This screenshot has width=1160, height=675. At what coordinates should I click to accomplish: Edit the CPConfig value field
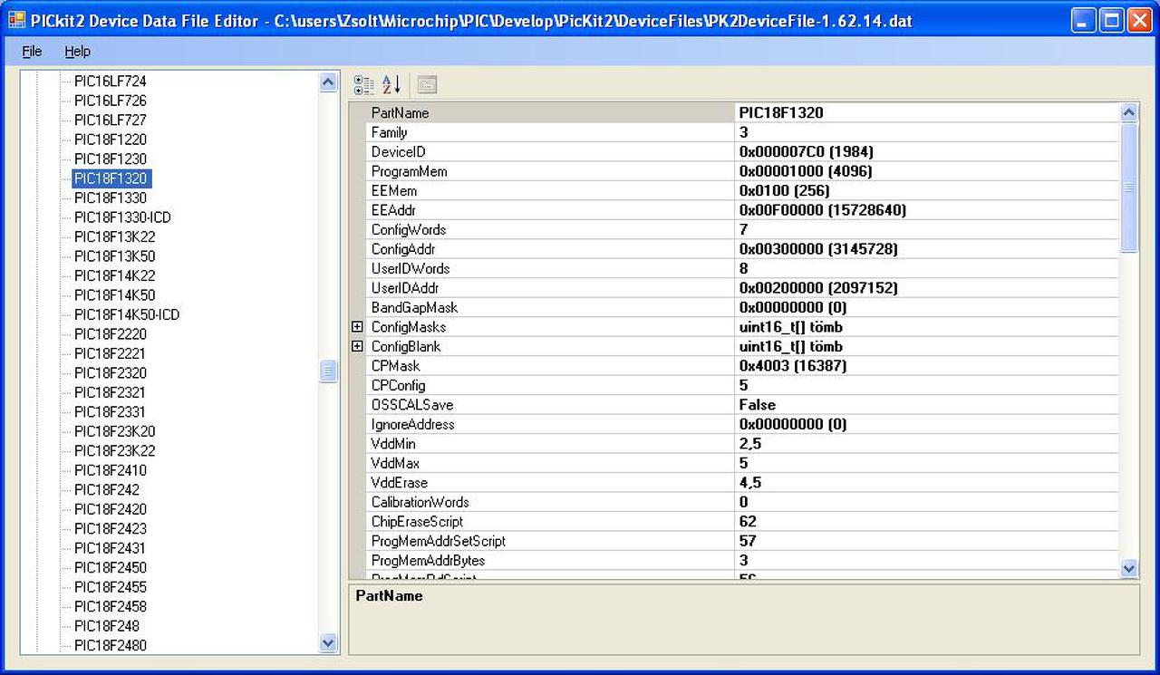tap(927, 386)
